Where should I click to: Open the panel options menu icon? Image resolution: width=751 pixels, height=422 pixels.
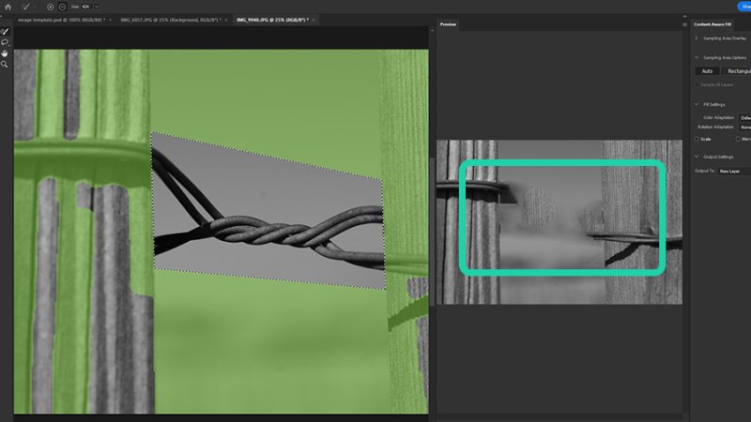(684, 24)
